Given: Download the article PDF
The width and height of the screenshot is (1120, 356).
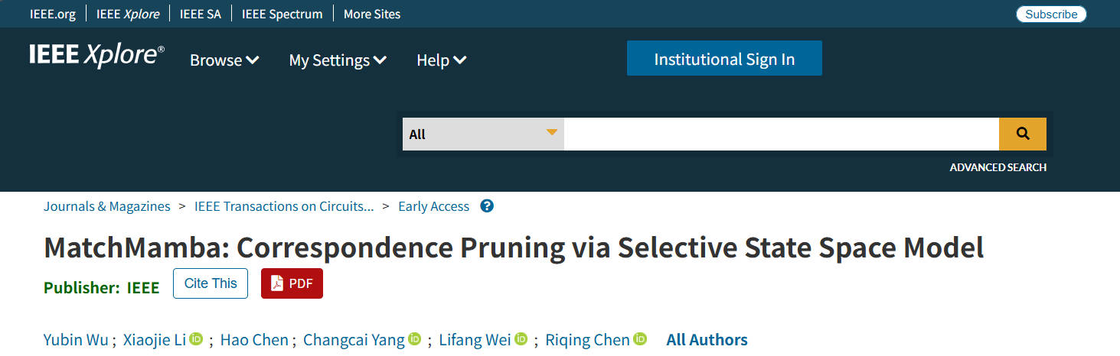Looking at the screenshot, I should [x=292, y=283].
